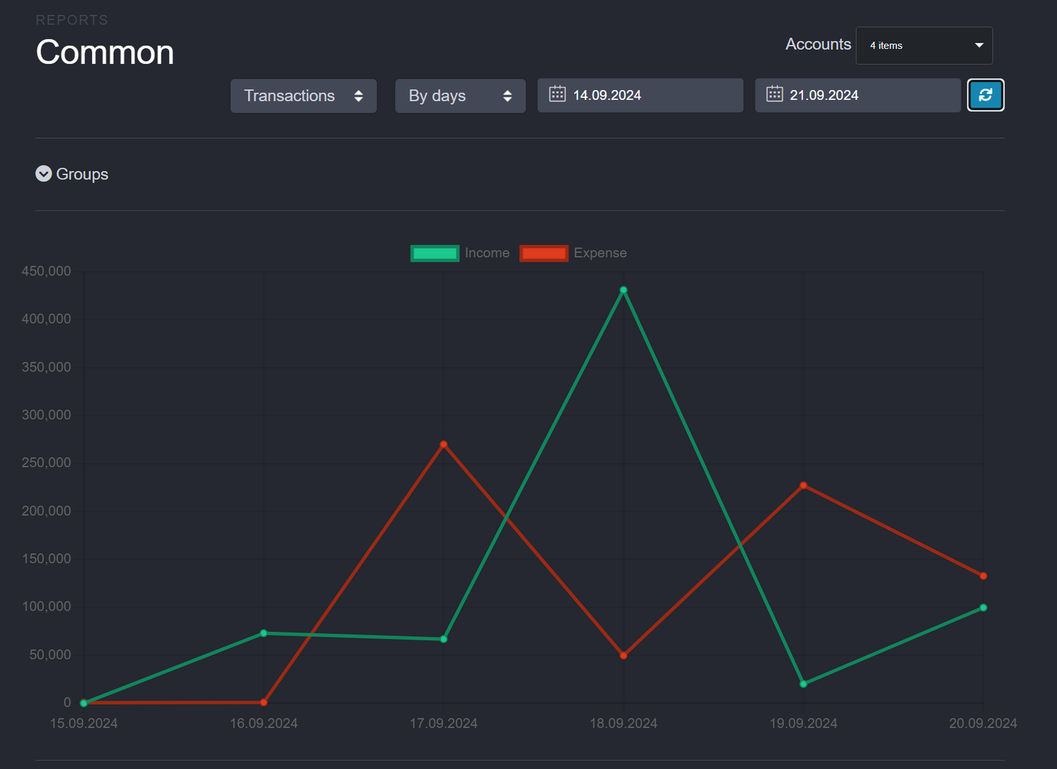Image resolution: width=1057 pixels, height=769 pixels.
Task: Click Expense peak point on 17.09.2024
Action: coord(443,444)
